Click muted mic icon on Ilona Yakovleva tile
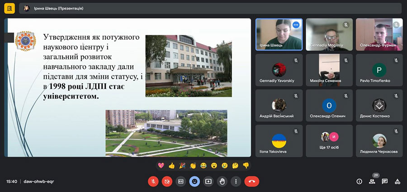This screenshot has height=192, width=407. point(296,131)
